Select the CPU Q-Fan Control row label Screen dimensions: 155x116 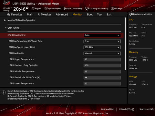point(16,35)
